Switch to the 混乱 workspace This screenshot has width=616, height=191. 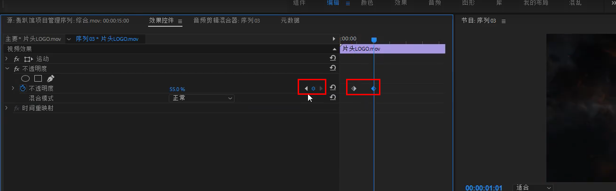tap(575, 3)
